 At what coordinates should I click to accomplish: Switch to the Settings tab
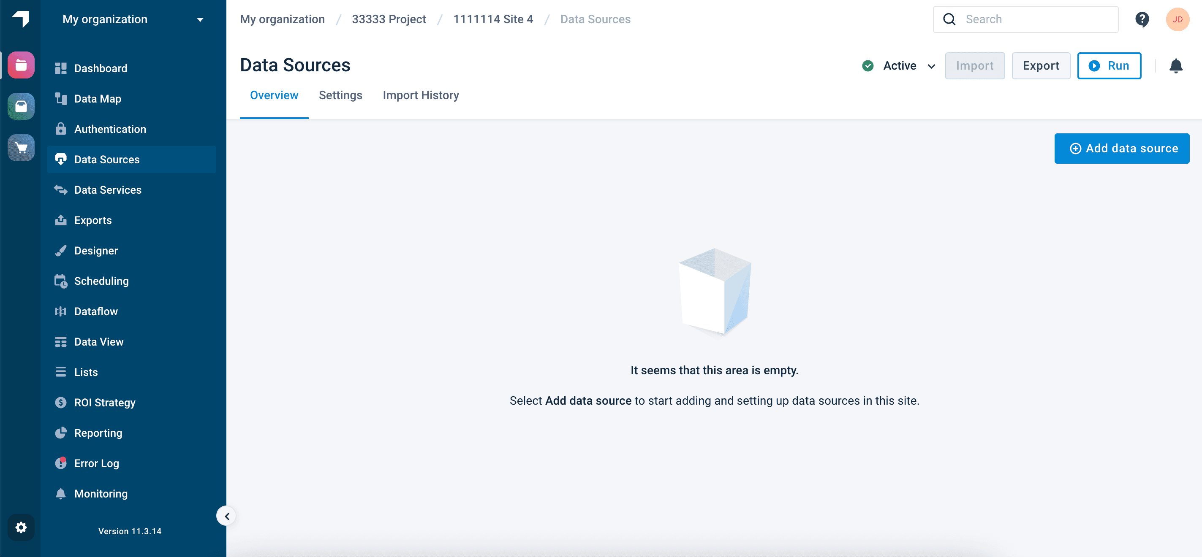coord(340,95)
